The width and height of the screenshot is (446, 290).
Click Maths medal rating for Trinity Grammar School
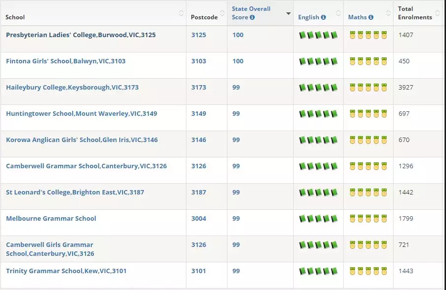point(368,271)
